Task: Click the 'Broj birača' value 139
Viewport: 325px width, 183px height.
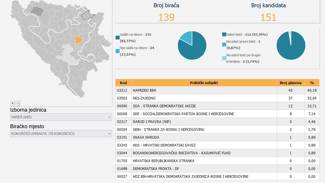Action: pyautogui.click(x=167, y=17)
